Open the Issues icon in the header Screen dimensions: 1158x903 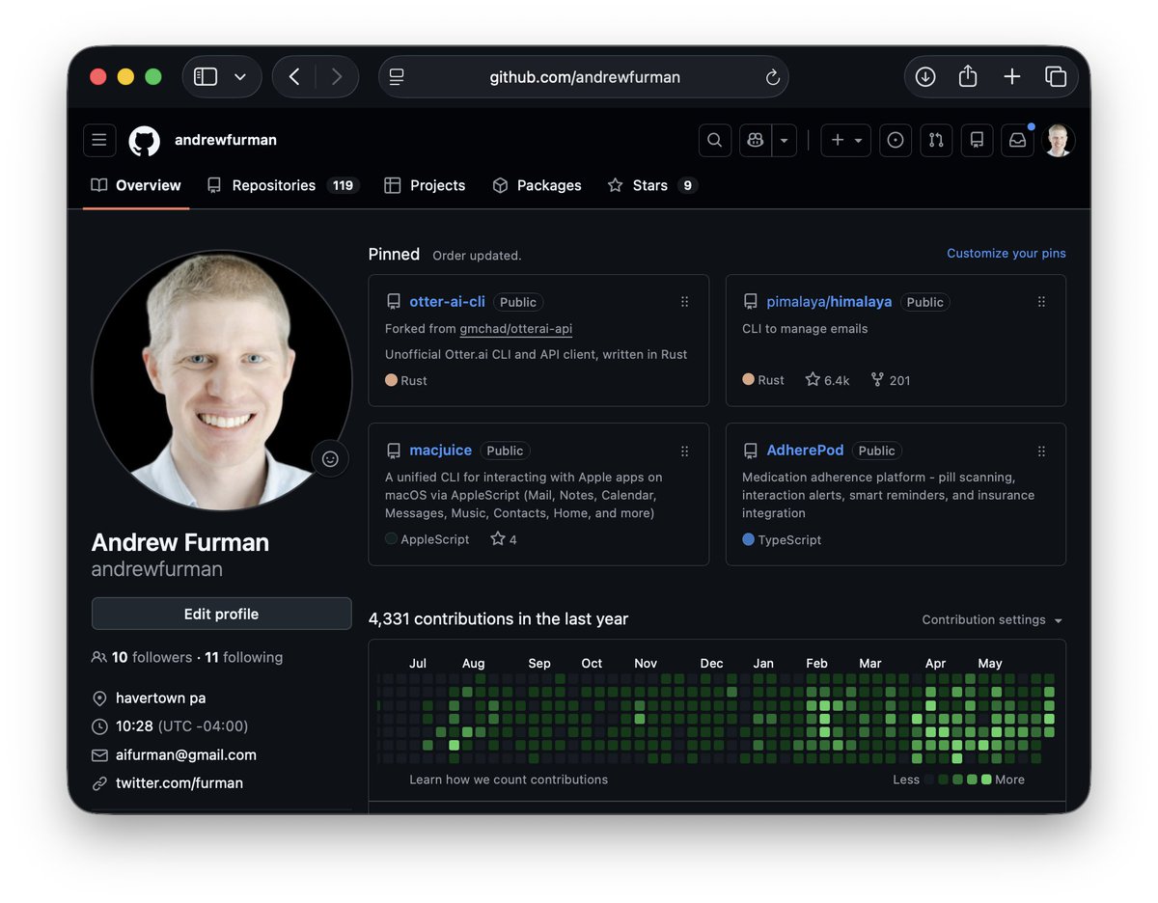click(x=896, y=140)
